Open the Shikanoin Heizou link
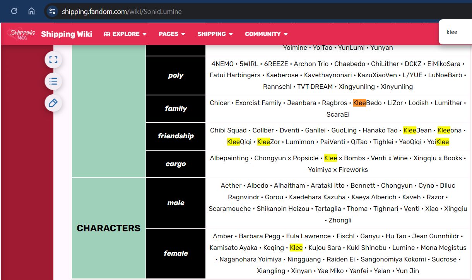 pyautogui.click(x=283, y=209)
